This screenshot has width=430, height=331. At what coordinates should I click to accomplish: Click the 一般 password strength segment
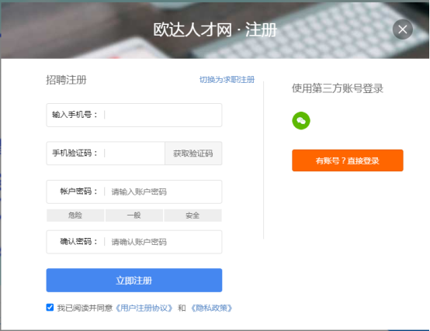(x=134, y=215)
